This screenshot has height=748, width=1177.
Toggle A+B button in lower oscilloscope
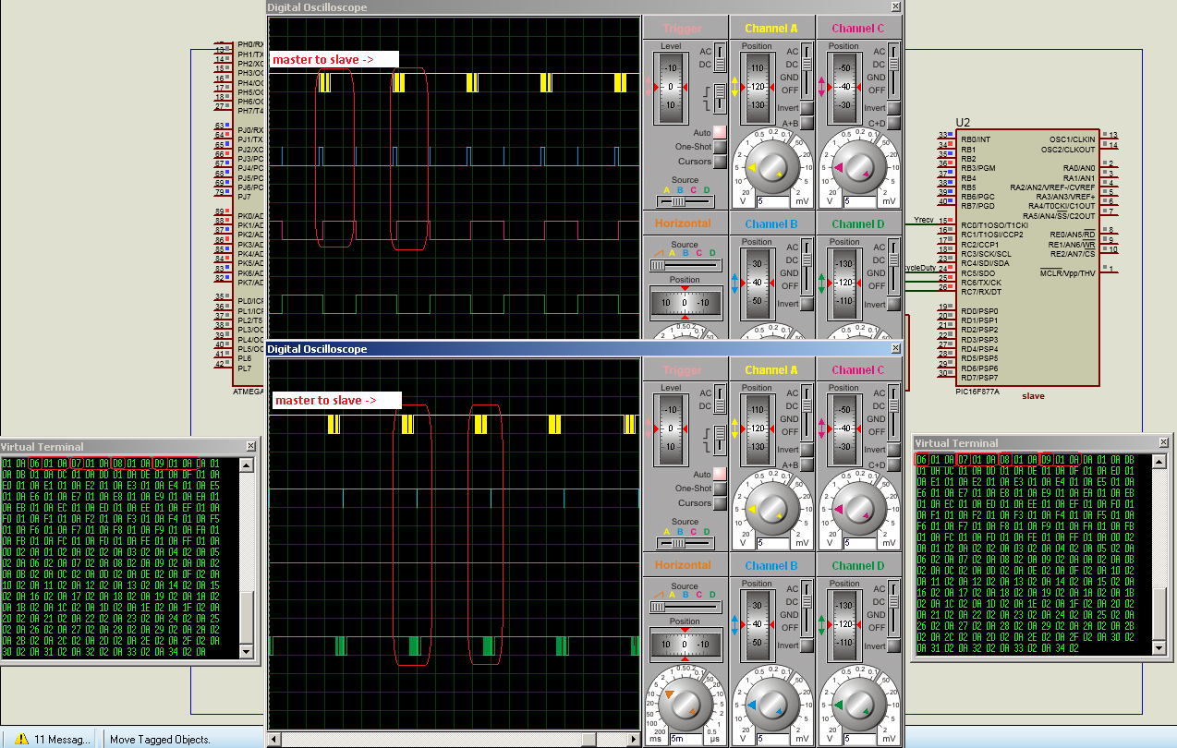pos(807,464)
